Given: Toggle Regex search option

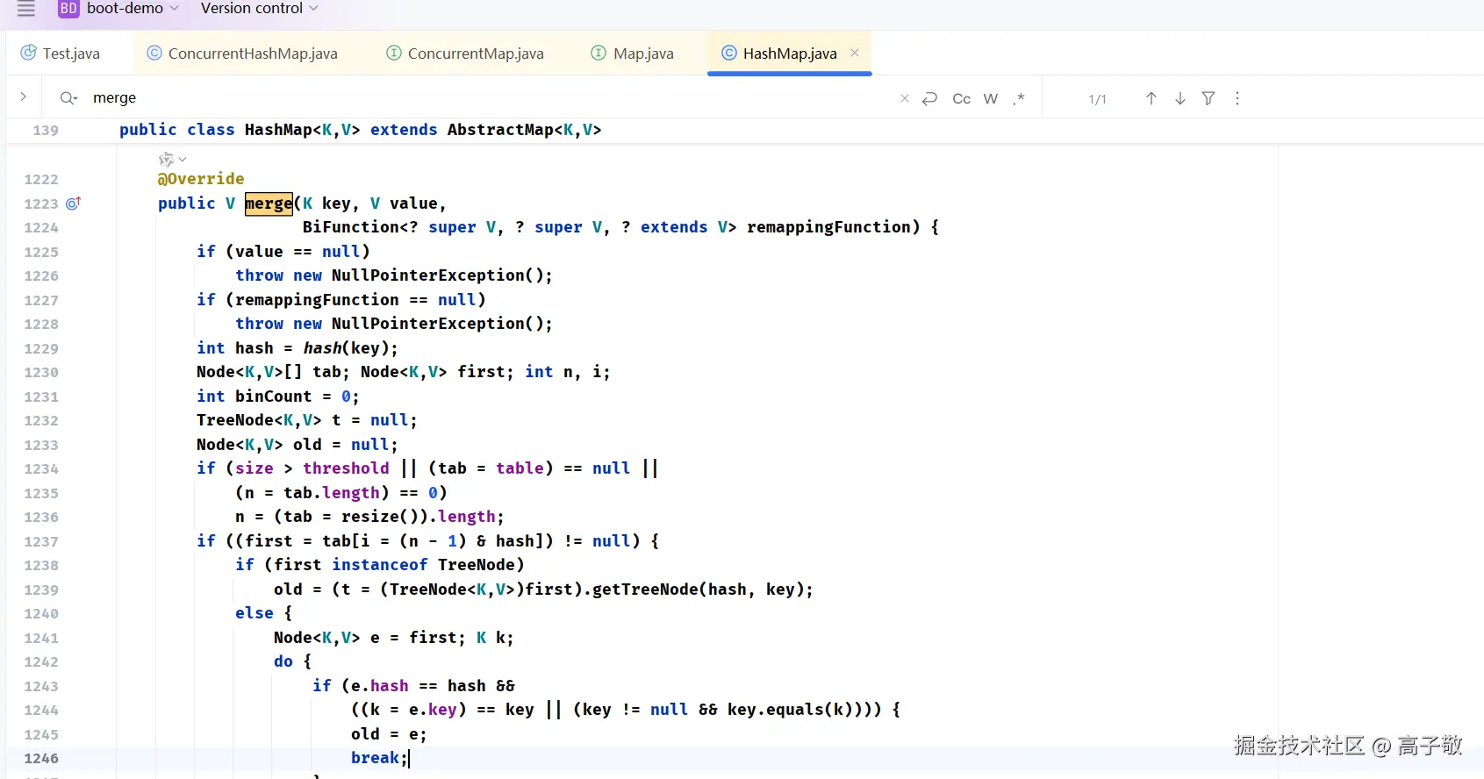Looking at the screenshot, I should click(1019, 98).
